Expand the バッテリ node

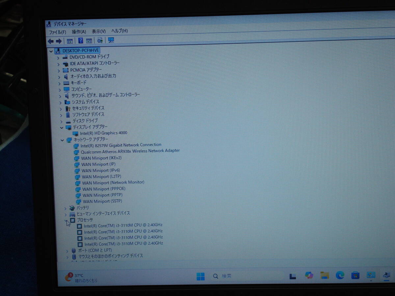pos(66,208)
